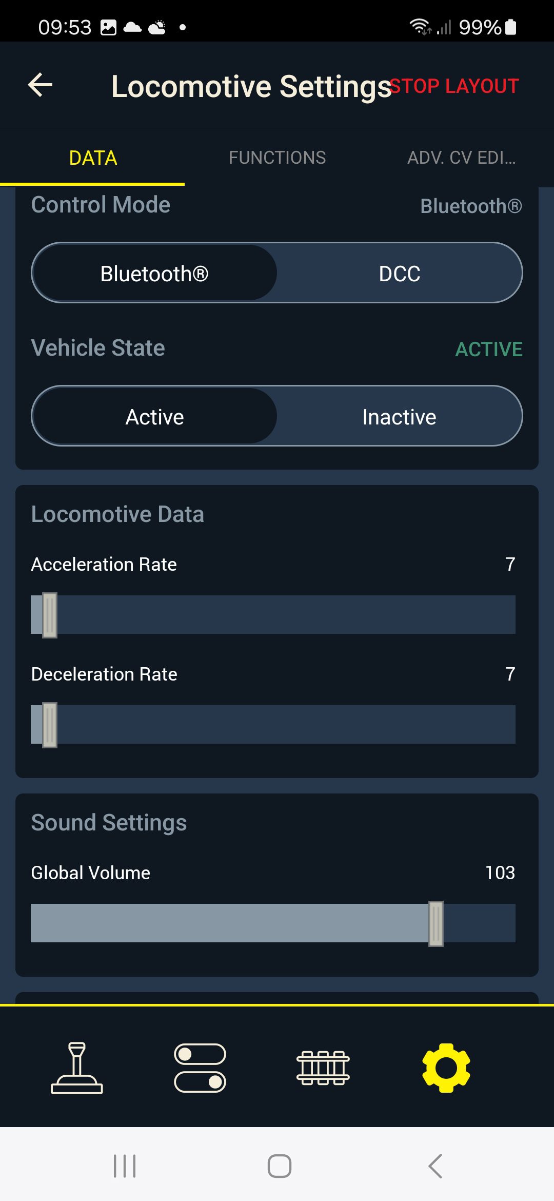Click the Deceleration Rate slider handle

50,725
